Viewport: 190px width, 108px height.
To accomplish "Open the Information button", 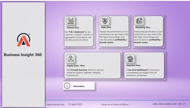I will pyautogui.click(x=79, y=86).
